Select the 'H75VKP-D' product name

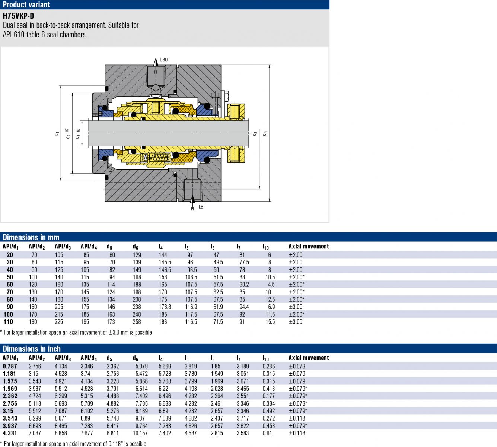pos(19,16)
